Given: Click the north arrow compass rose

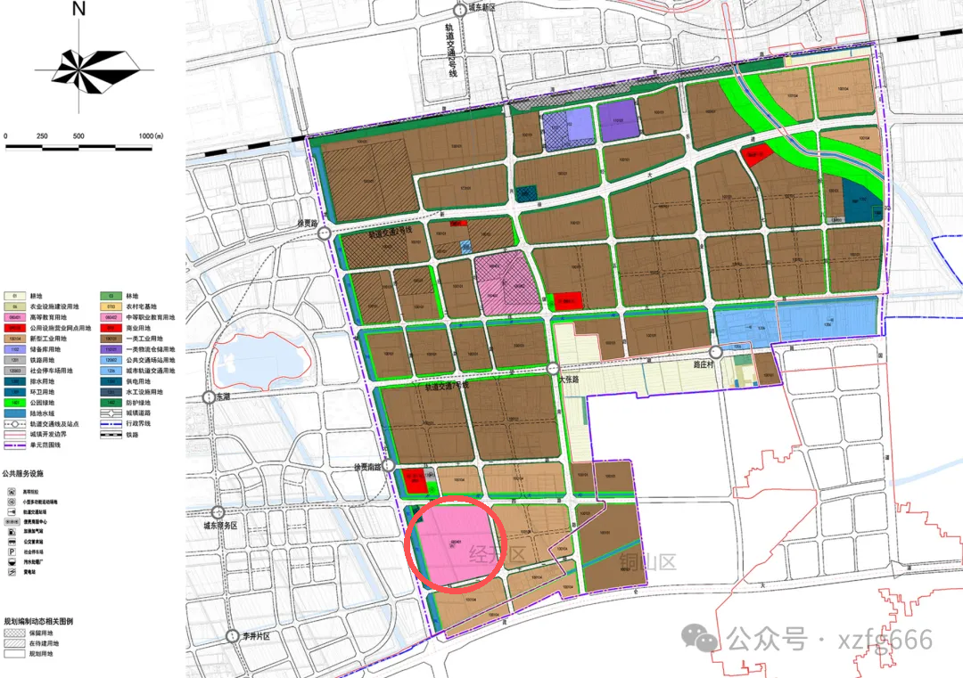Looking at the screenshot, I should [x=87, y=70].
